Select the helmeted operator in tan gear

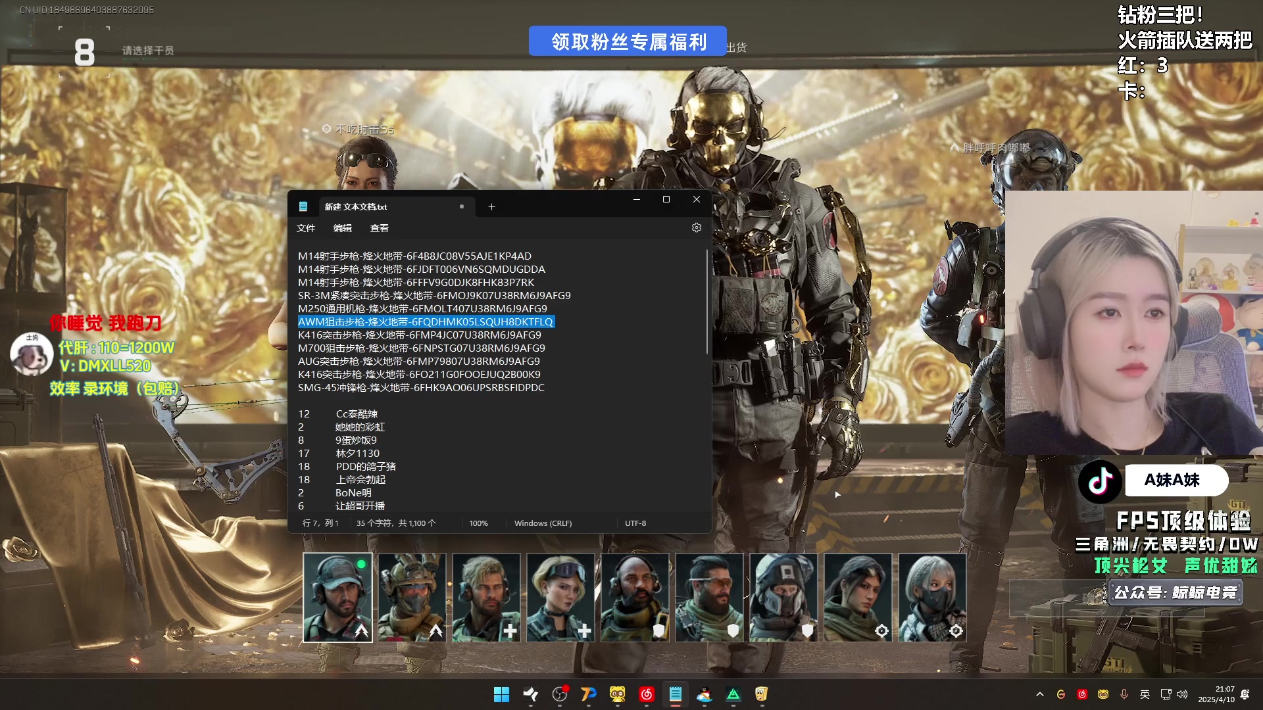(412, 598)
